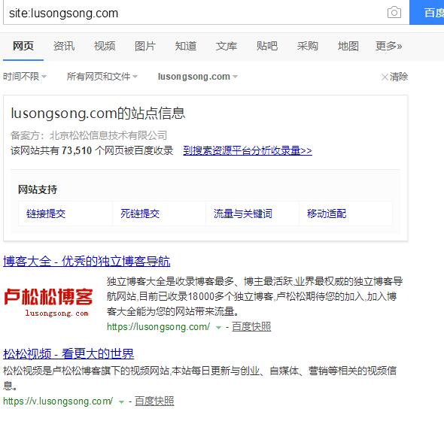This screenshot has height=421, width=444.
Task: Expand the arrow beside https://v.lusongsong.com/
Action: (x=121, y=402)
